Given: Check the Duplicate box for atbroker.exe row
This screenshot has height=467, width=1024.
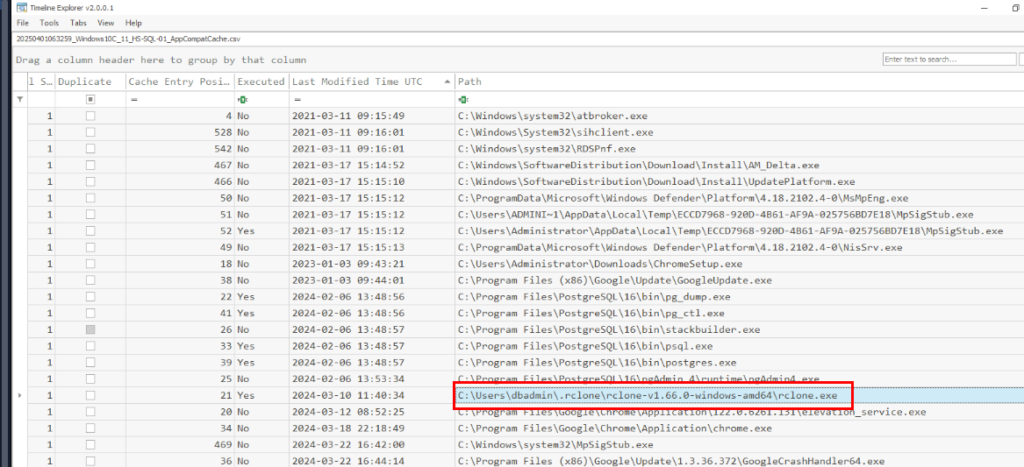Looking at the screenshot, I should 90,116.
